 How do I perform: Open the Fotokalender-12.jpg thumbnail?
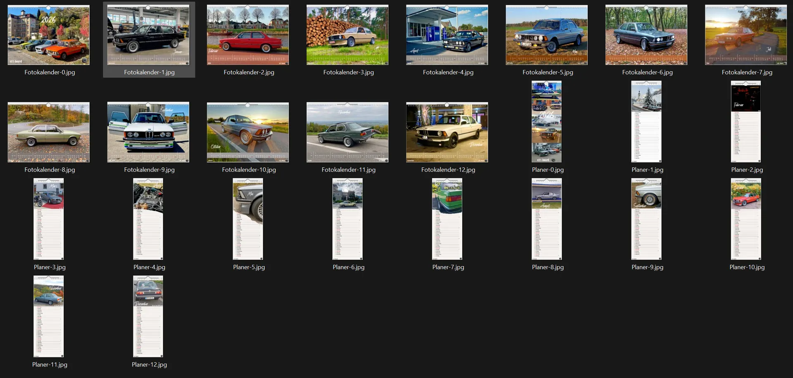(447, 132)
